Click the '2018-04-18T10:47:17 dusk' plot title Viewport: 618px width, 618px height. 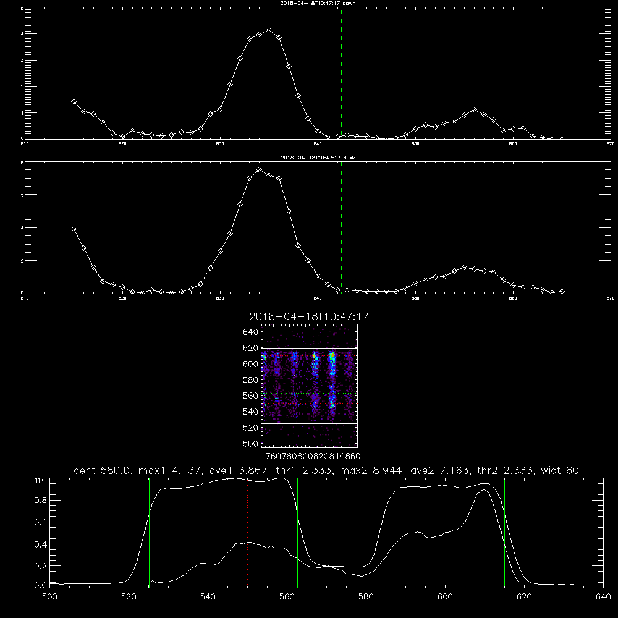pos(318,158)
